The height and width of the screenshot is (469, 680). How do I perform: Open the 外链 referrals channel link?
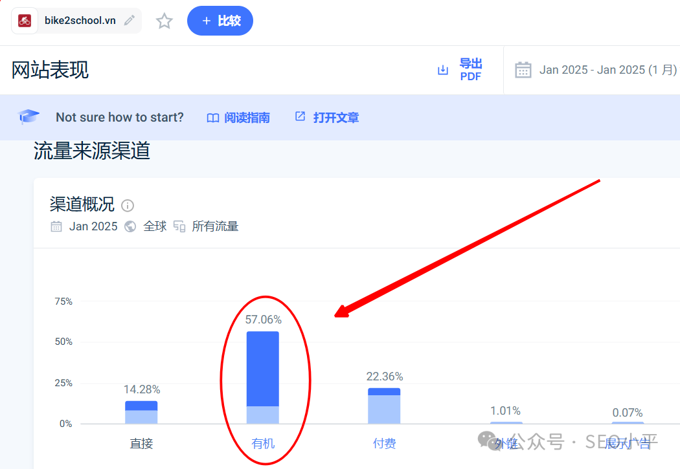(x=506, y=444)
